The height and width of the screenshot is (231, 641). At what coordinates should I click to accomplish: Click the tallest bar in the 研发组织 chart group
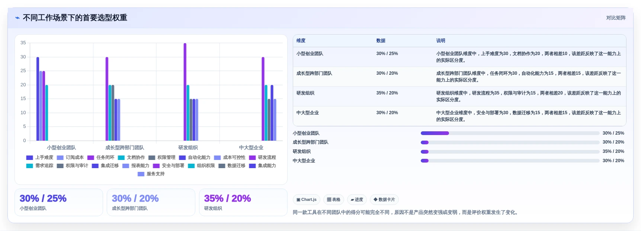pos(185,92)
